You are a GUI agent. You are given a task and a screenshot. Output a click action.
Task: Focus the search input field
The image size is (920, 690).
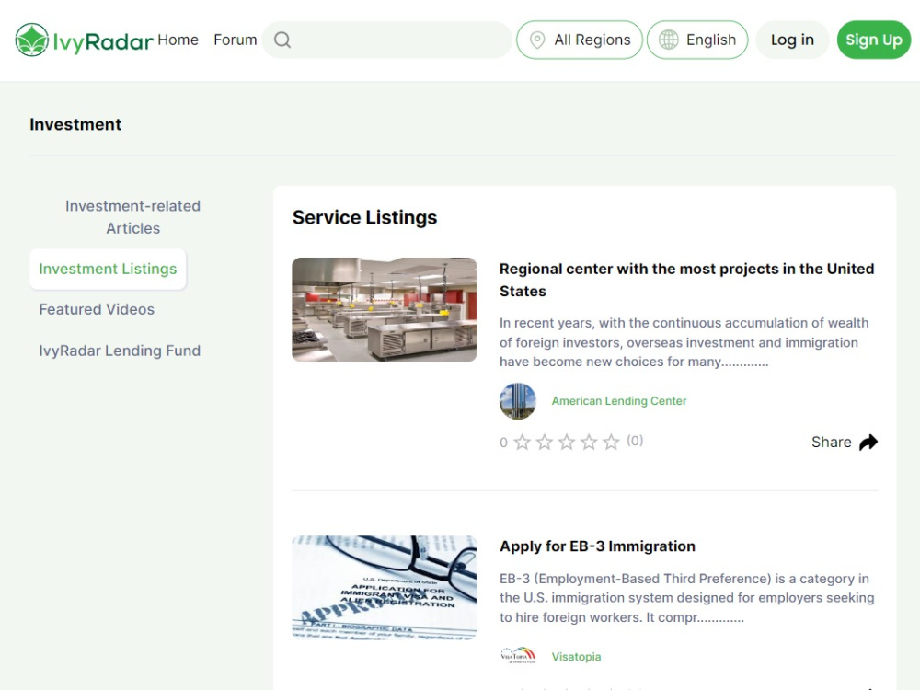[387, 40]
